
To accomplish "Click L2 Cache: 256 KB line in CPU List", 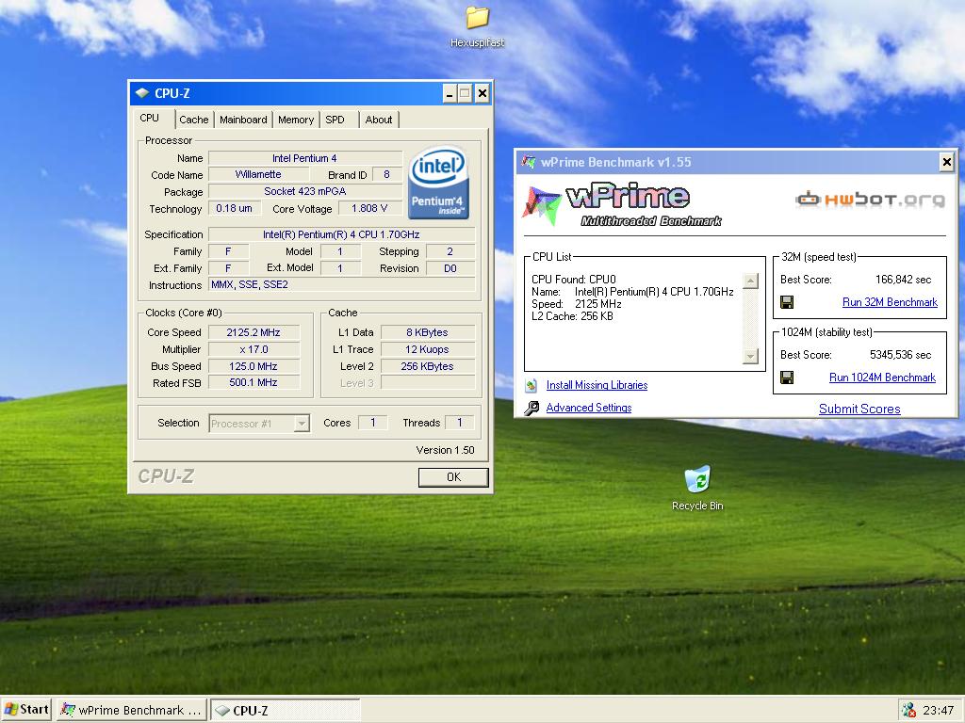I will point(572,316).
